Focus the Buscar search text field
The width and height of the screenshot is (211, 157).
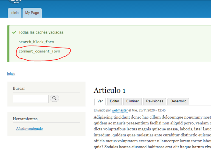(x=31, y=99)
